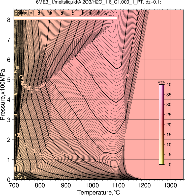Click pressure axis tick label 6

9,60
